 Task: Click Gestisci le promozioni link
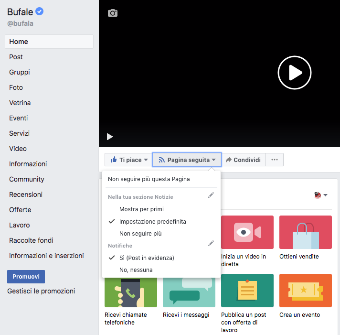pyautogui.click(x=41, y=291)
